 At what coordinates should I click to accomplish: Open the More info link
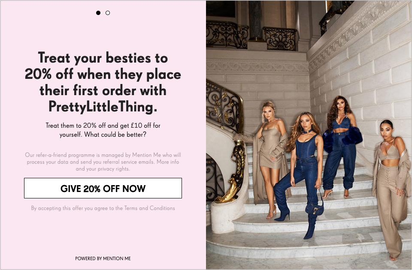tap(168, 162)
